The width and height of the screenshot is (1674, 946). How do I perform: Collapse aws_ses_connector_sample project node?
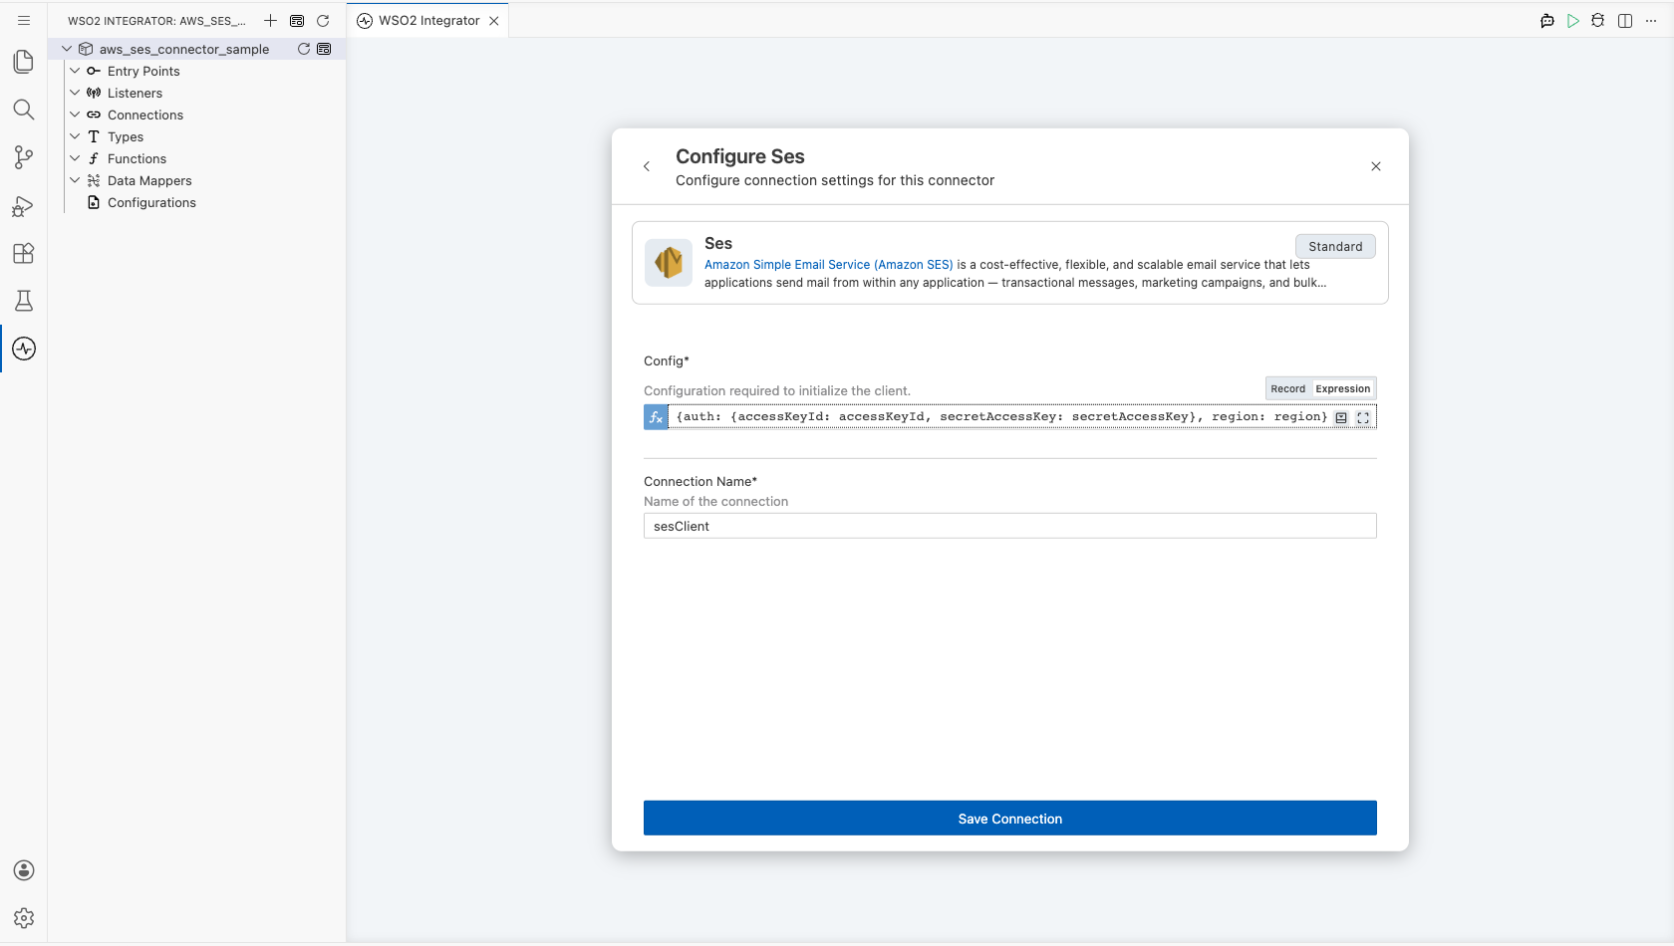[67, 49]
